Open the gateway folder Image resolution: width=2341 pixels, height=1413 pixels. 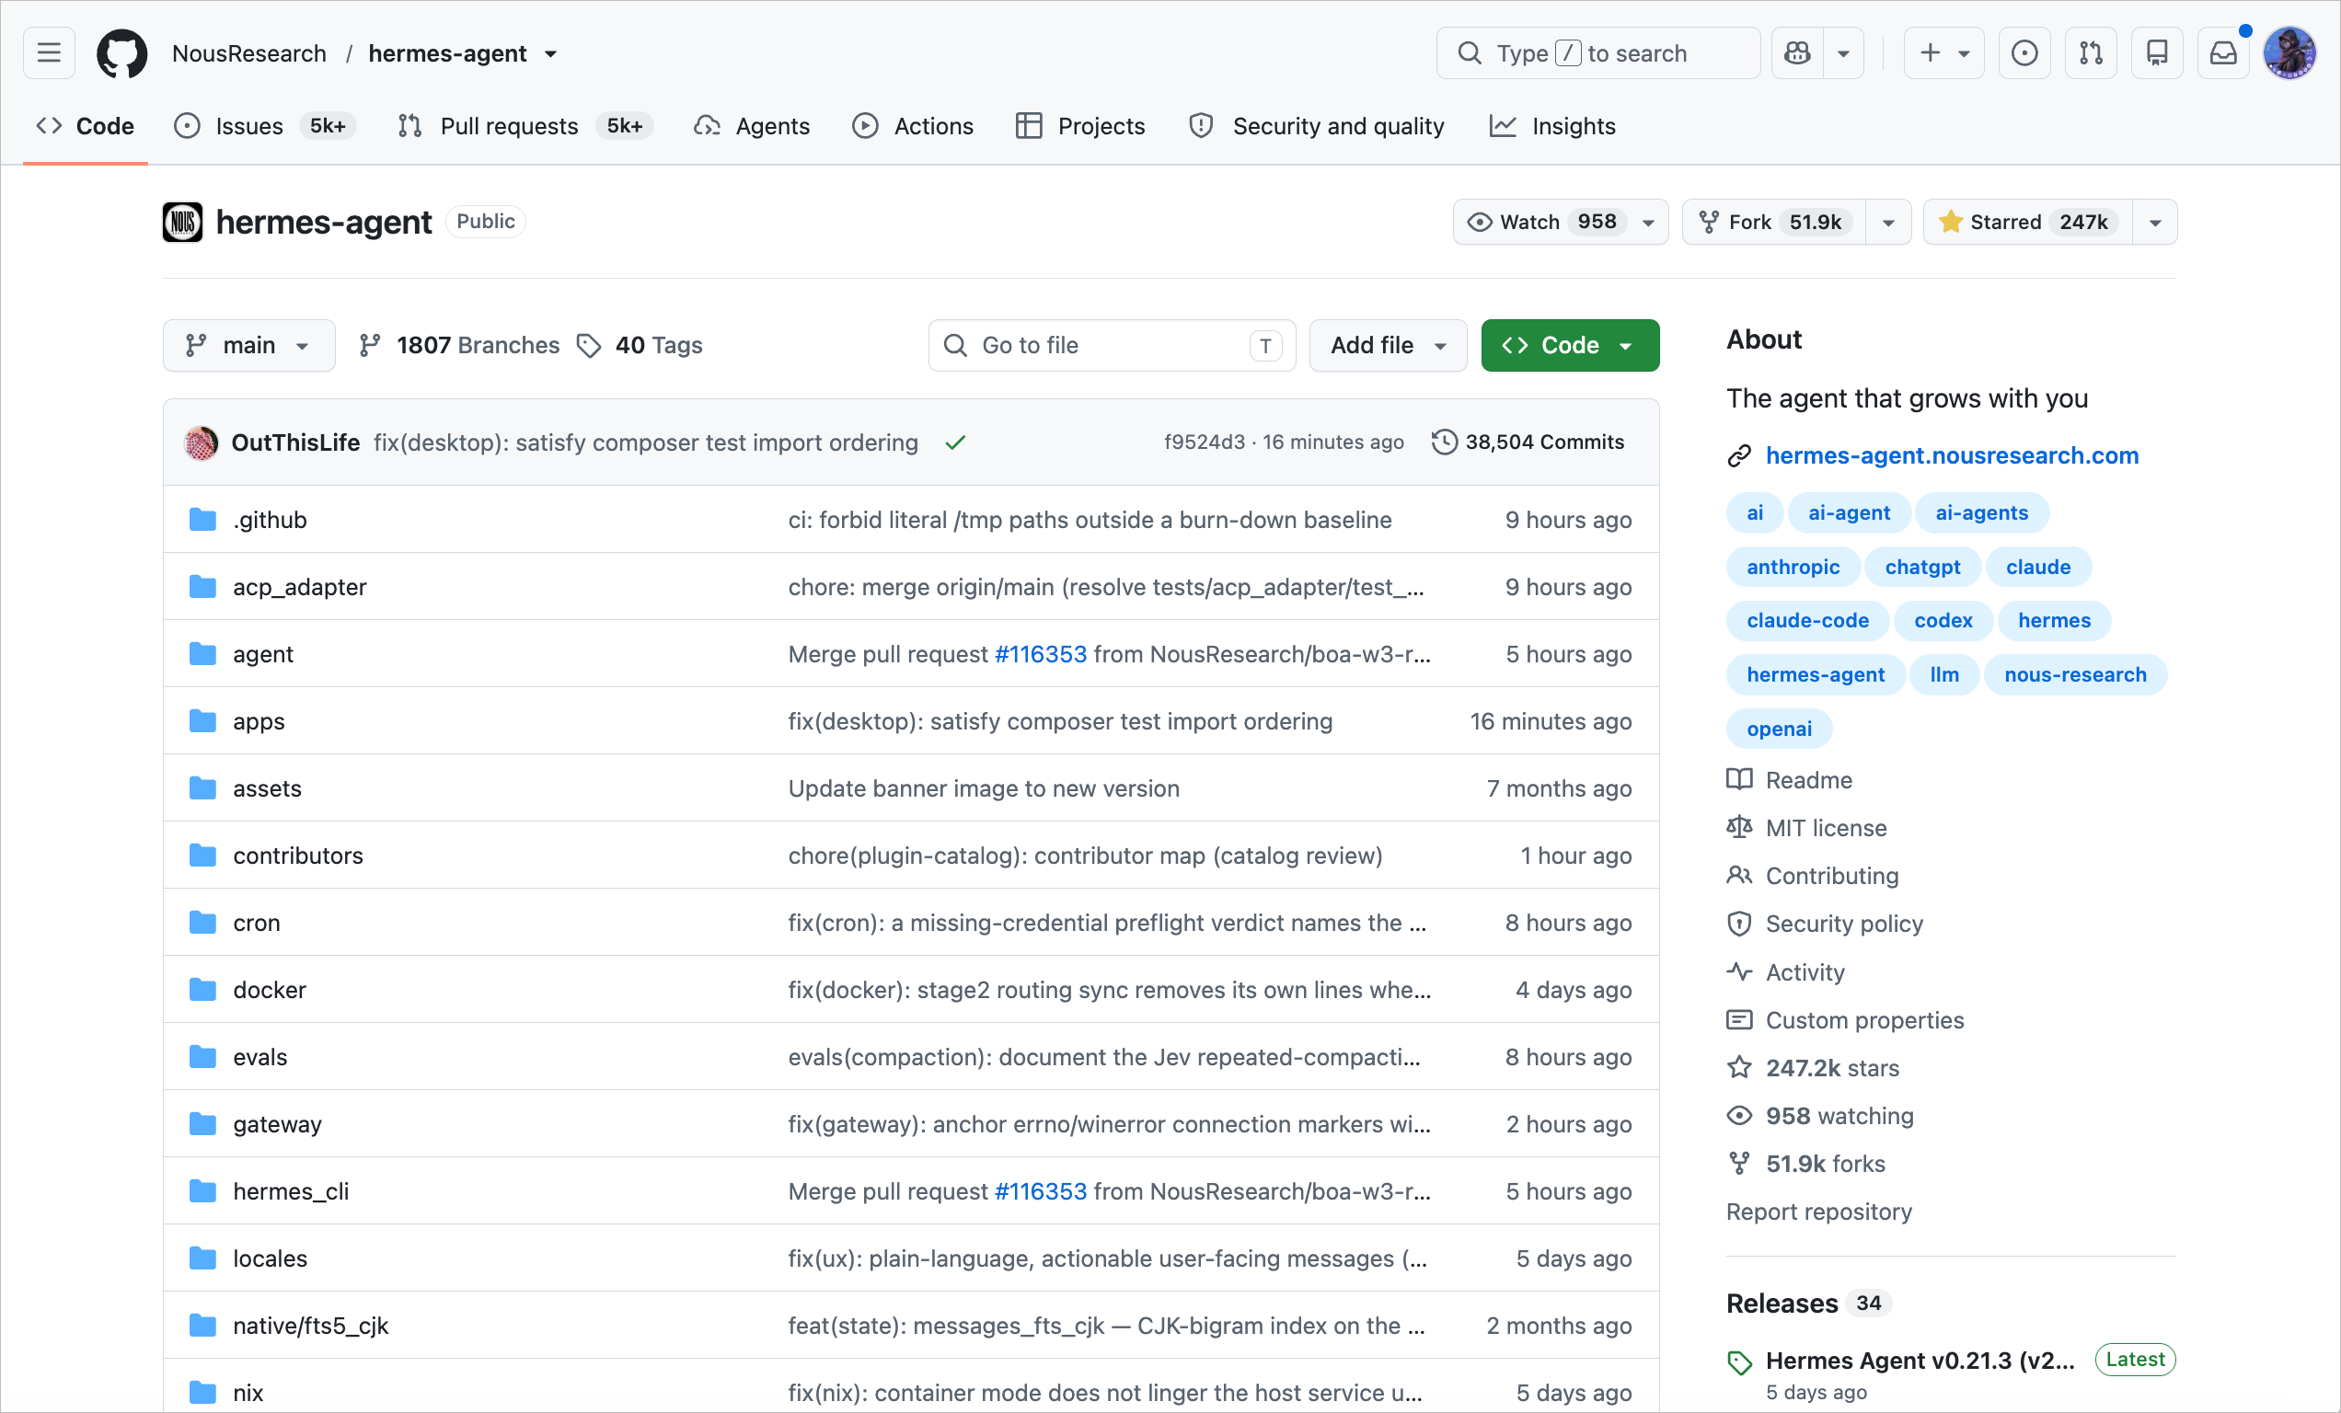pyautogui.click(x=277, y=1124)
